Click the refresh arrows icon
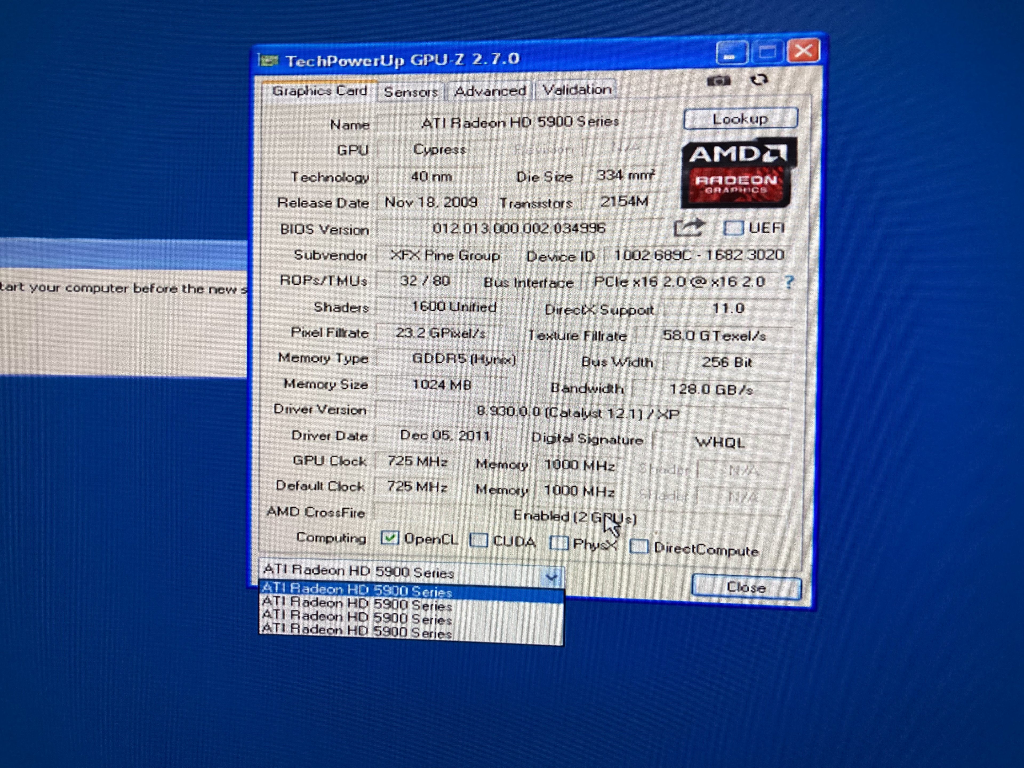The image size is (1024, 768). (x=759, y=80)
